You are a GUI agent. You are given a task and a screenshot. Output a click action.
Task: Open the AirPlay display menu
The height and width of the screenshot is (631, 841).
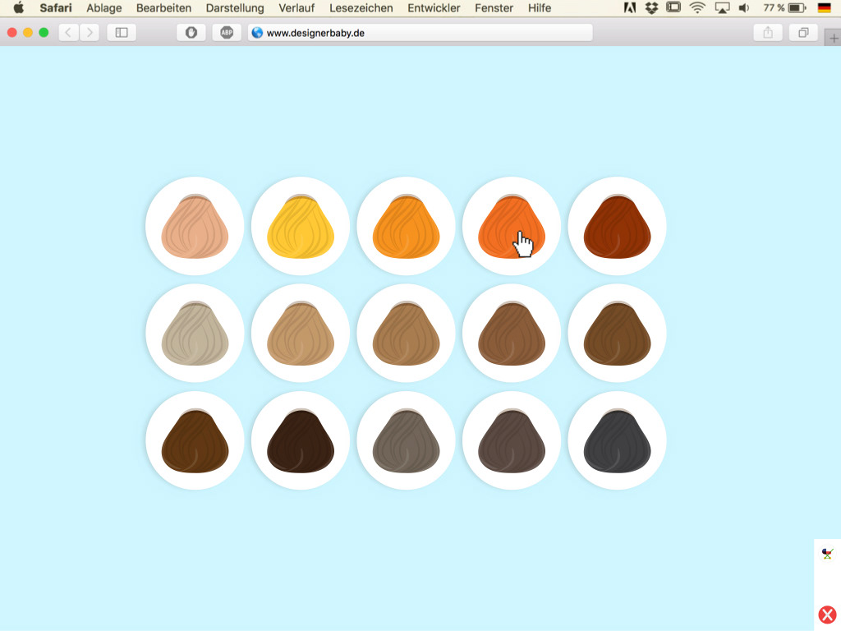pyautogui.click(x=723, y=8)
